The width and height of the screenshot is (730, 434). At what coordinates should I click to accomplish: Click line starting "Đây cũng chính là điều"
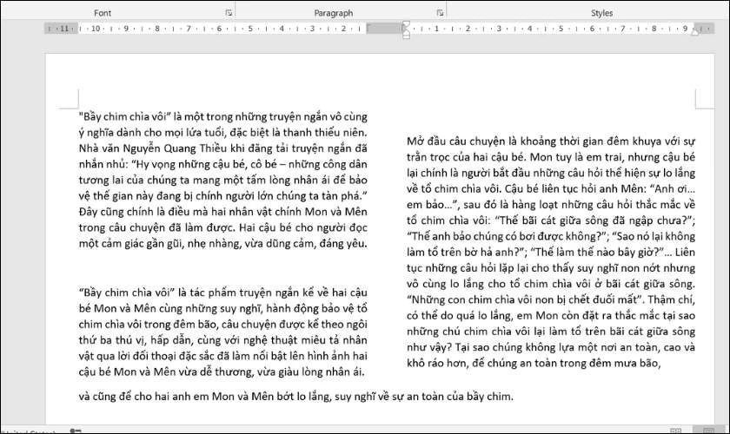tap(223, 212)
